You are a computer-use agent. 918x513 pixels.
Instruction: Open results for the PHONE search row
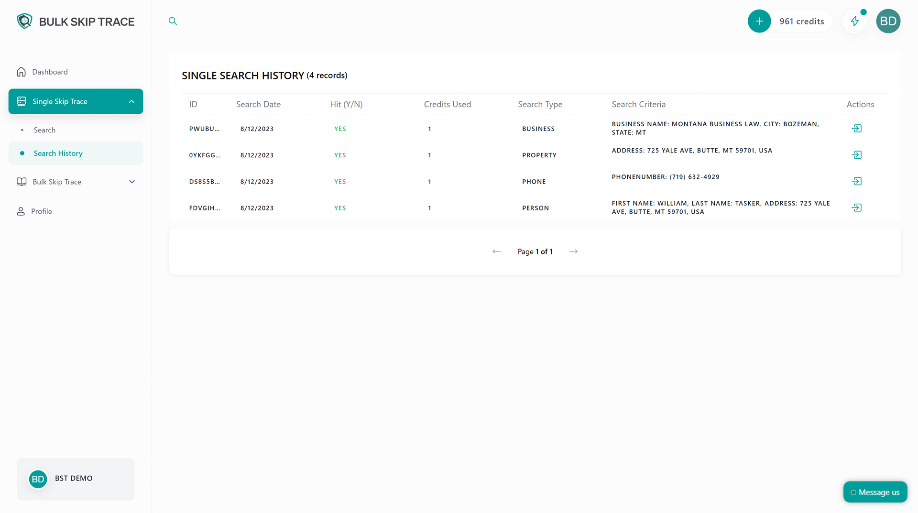coord(857,181)
